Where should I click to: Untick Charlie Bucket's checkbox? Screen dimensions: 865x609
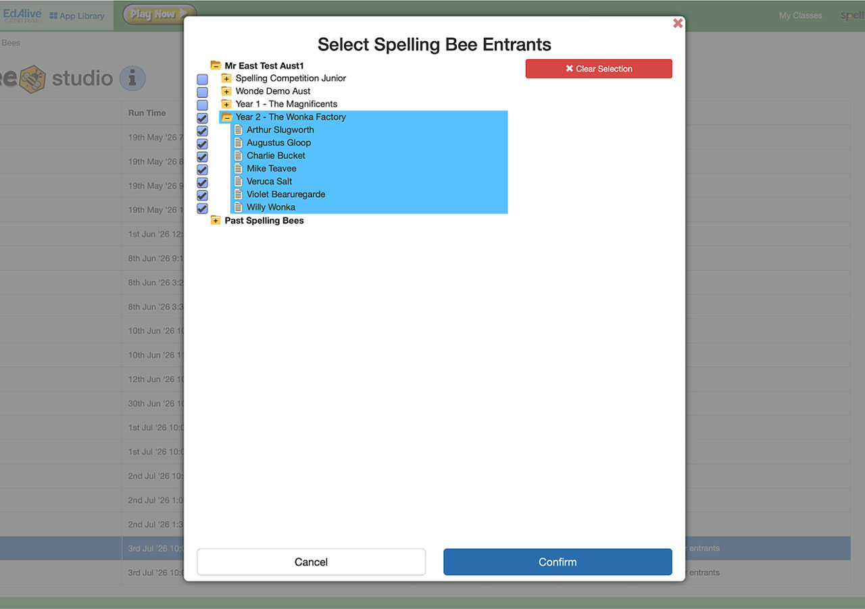click(202, 157)
